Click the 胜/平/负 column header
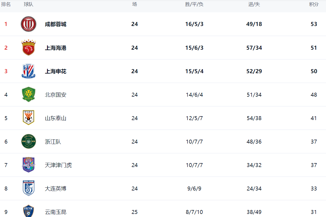326x217 pixels. [194, 4]
